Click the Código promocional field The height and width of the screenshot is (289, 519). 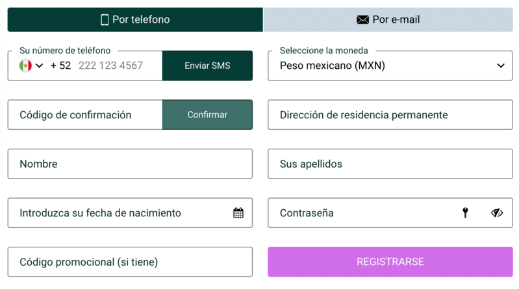coord(130,262)
